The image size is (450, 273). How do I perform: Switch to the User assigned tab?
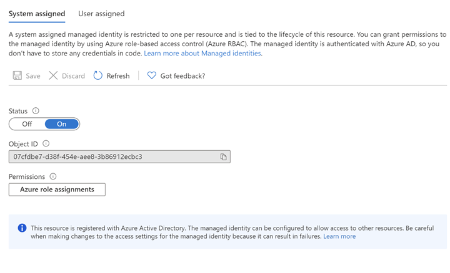[x=101, y=14]
